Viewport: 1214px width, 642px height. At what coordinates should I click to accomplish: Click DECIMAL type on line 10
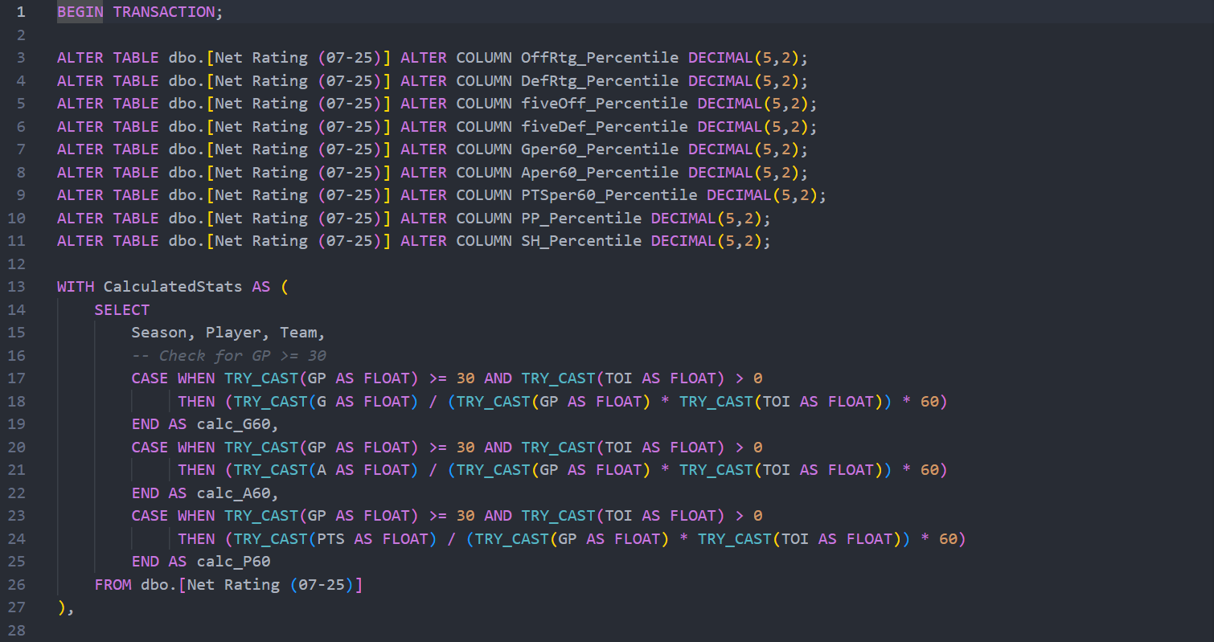683,219
